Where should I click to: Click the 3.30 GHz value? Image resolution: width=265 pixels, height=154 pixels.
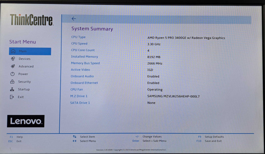pos(154,44)
